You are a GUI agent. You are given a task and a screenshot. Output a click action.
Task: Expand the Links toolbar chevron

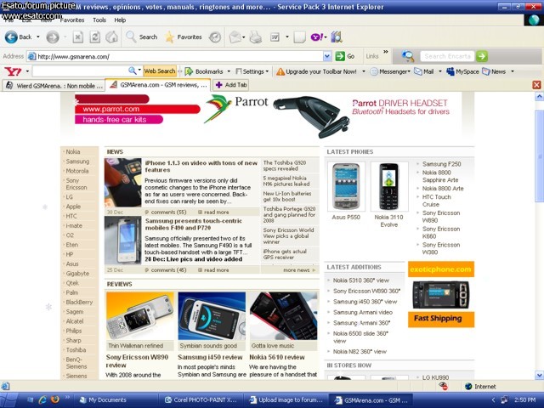pos(385,52)
